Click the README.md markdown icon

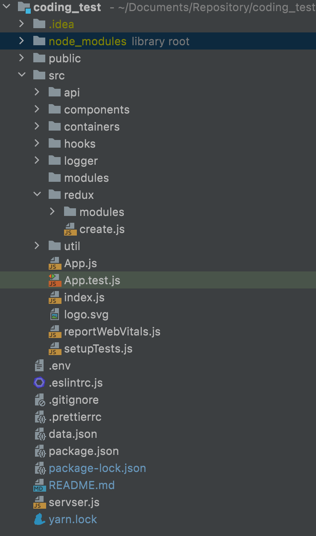39,485
